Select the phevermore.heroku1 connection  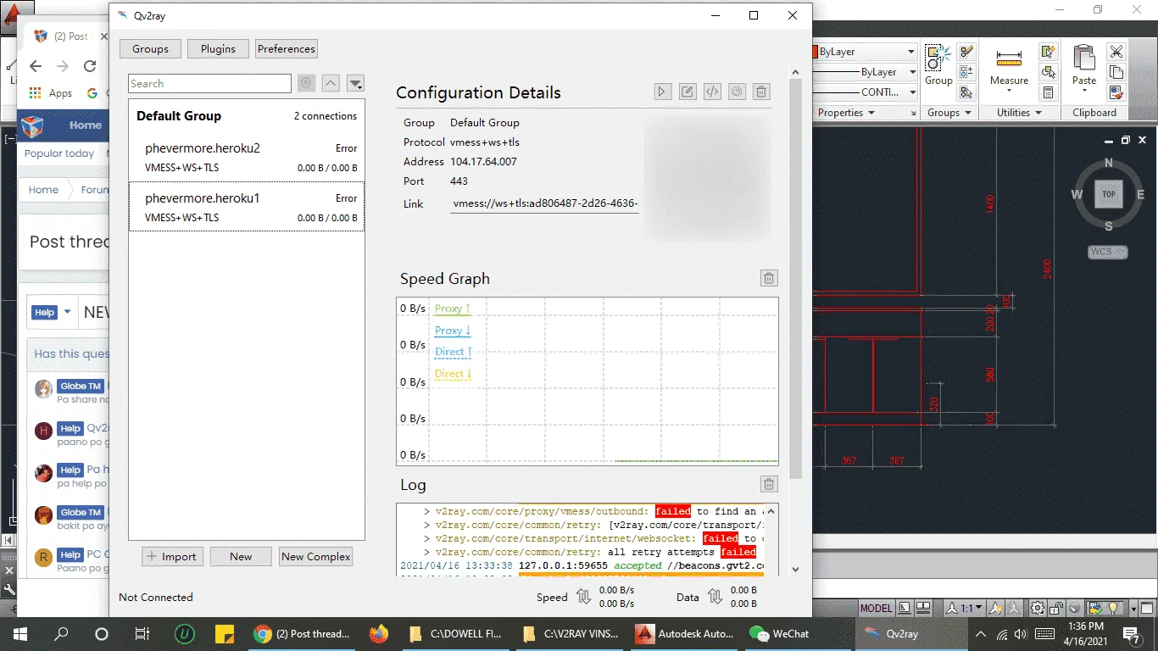tap(247, 206)
